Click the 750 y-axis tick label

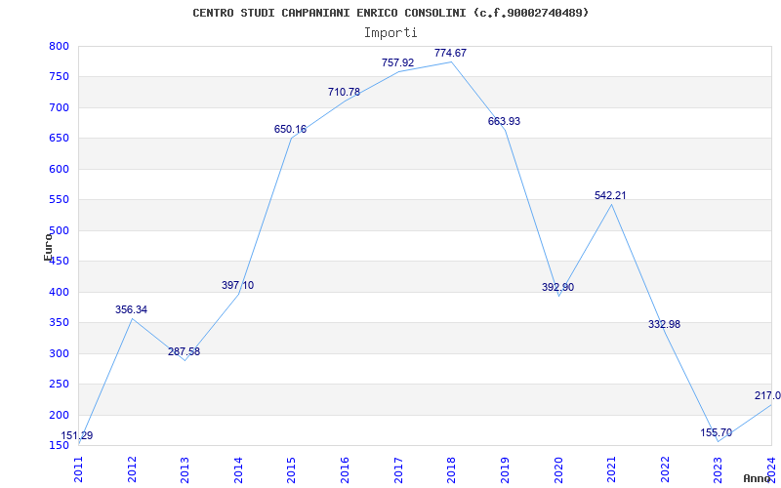[59, 77]
